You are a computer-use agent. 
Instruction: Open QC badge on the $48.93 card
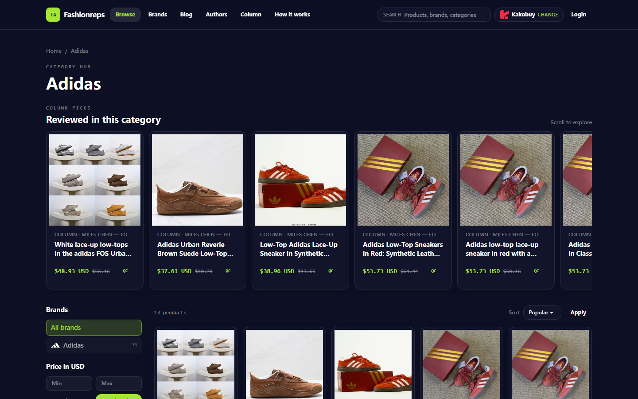pos(125,271)
